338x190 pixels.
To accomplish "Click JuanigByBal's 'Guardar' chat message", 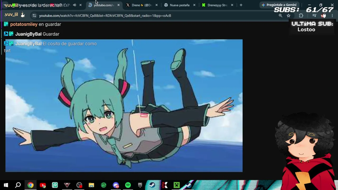I will [51, 34].
